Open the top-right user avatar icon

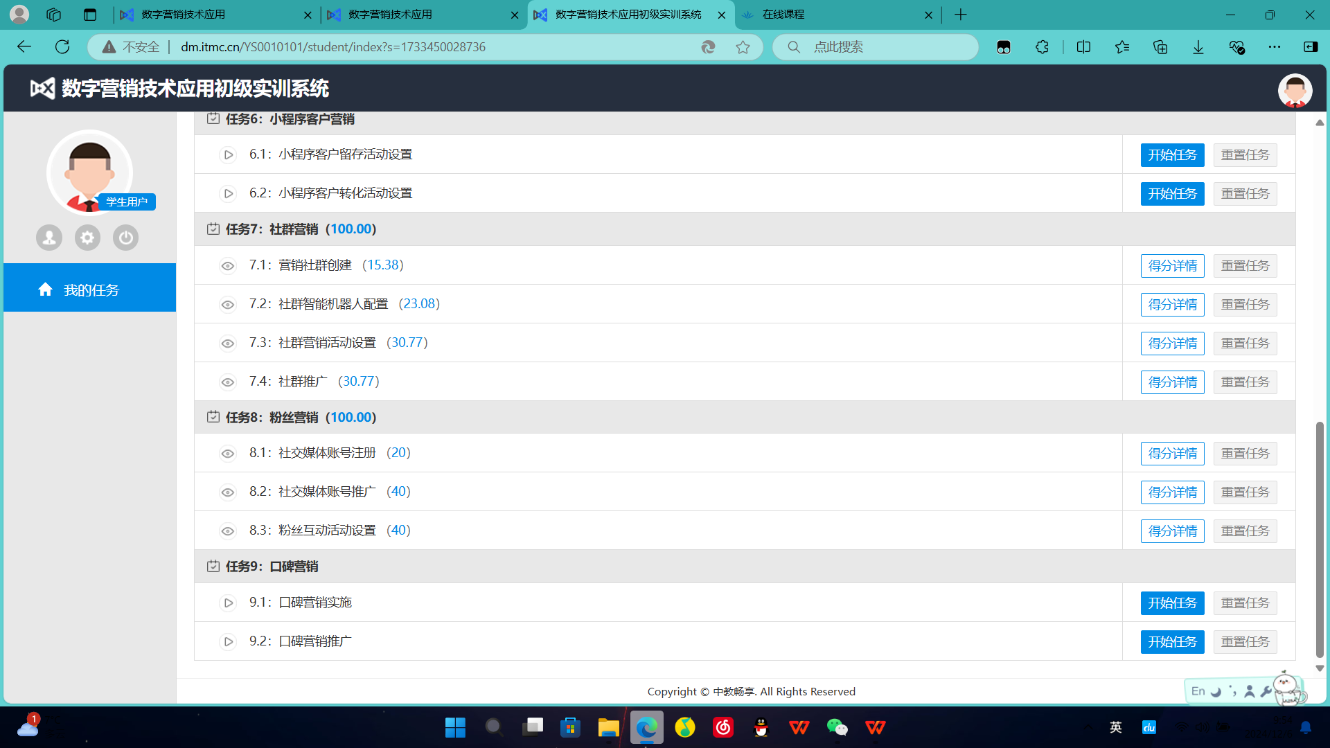coord(1294,90)
